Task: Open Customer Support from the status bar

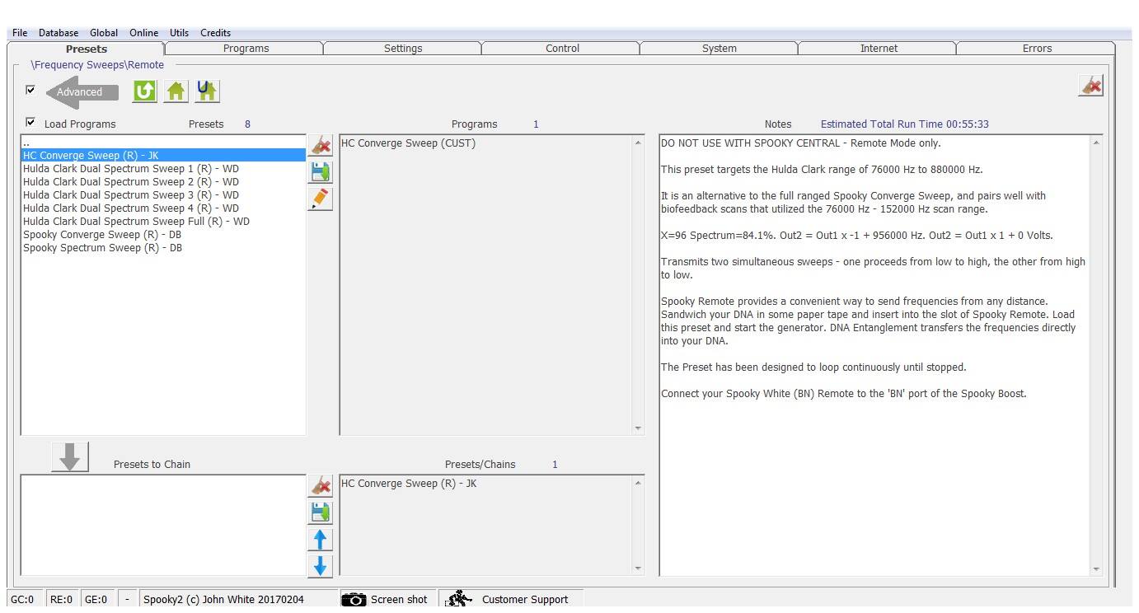Action: [x=511, y=599]
